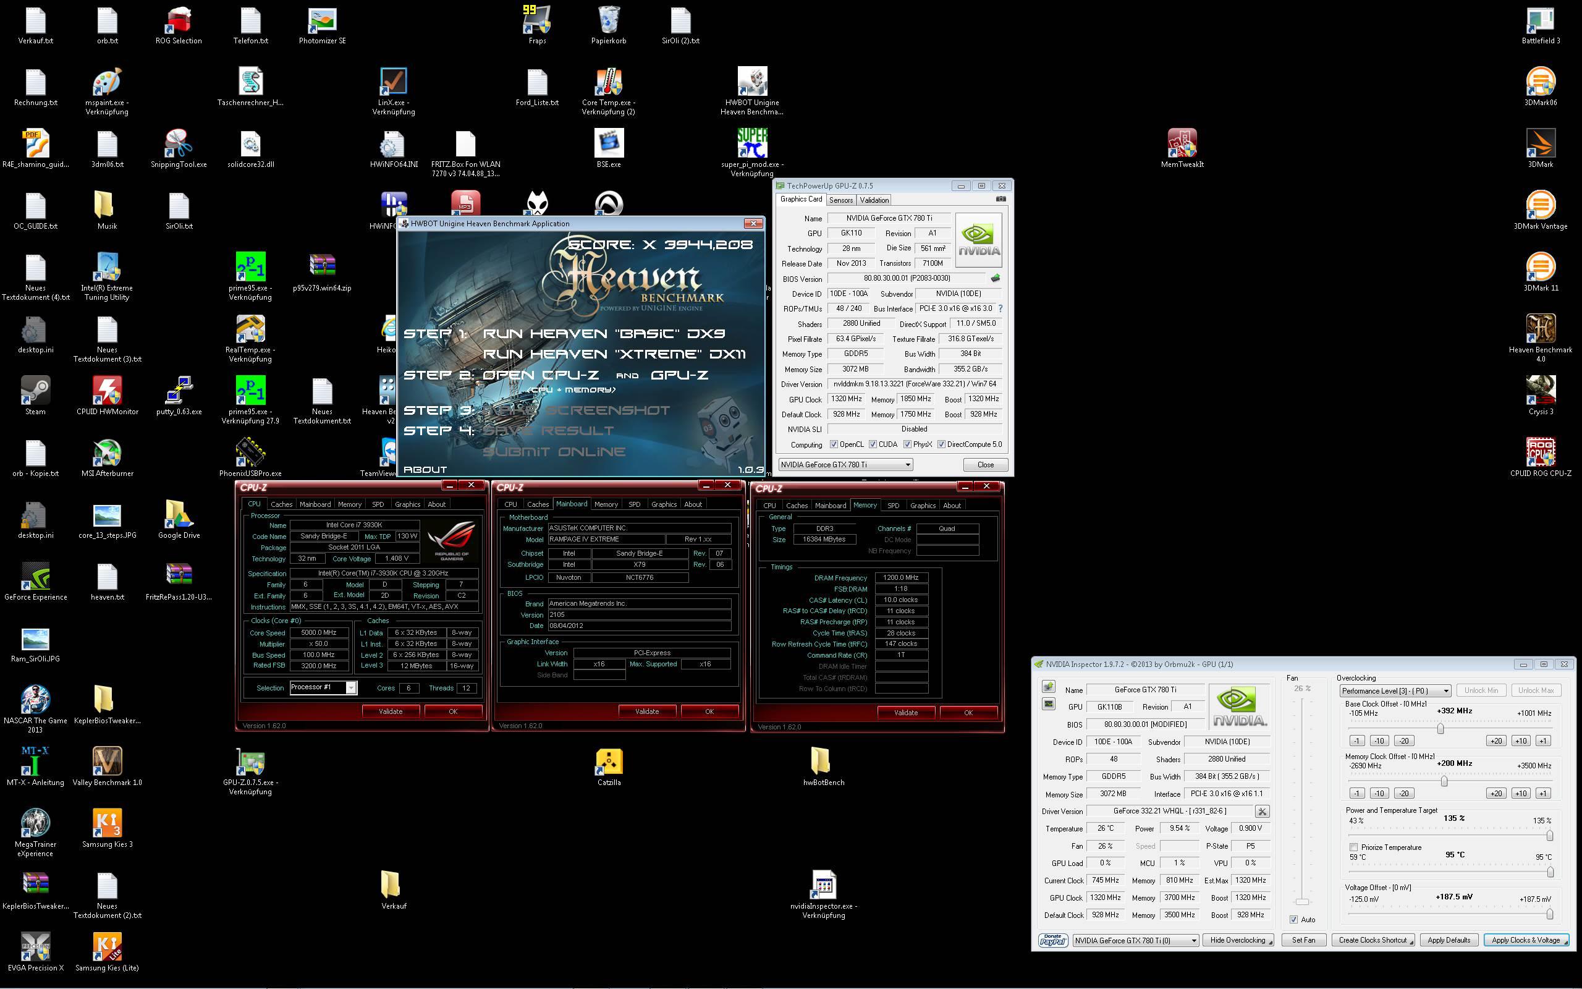This screenshot has height=989, width=1582.
Task: Open the Fraps desktop icon
Action: tap(536, 25)
